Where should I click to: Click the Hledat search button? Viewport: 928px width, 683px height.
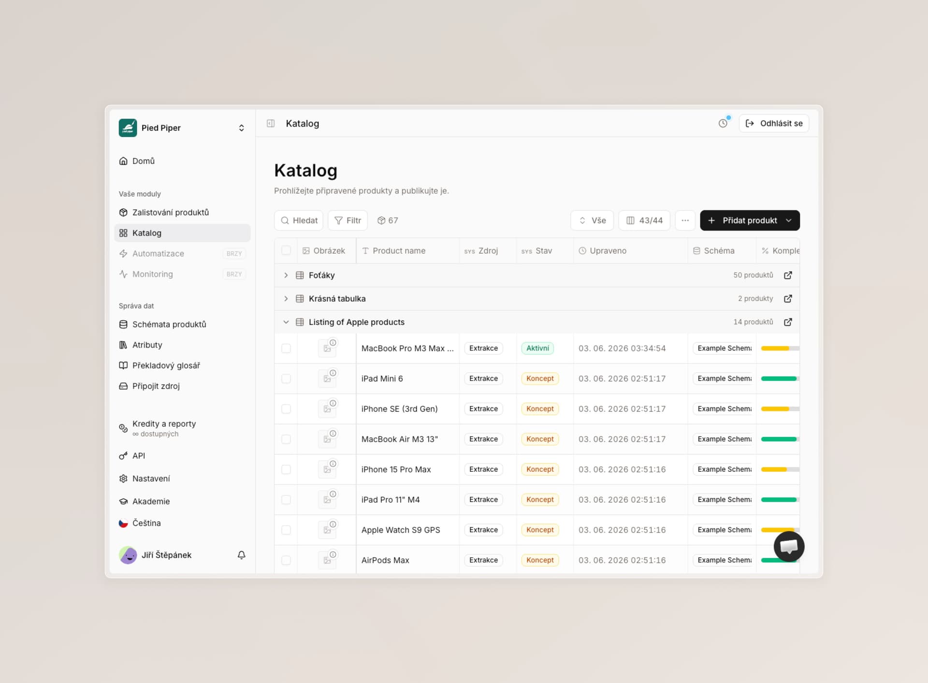(299, 220)
